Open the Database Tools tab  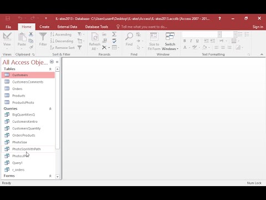tap(96, 27)
